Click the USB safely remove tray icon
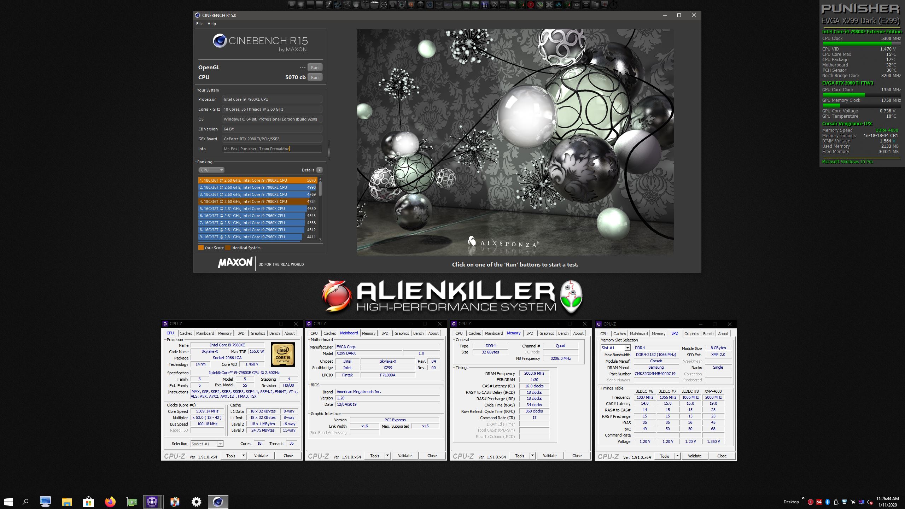905x509 pixels. (x=836, y=502)
